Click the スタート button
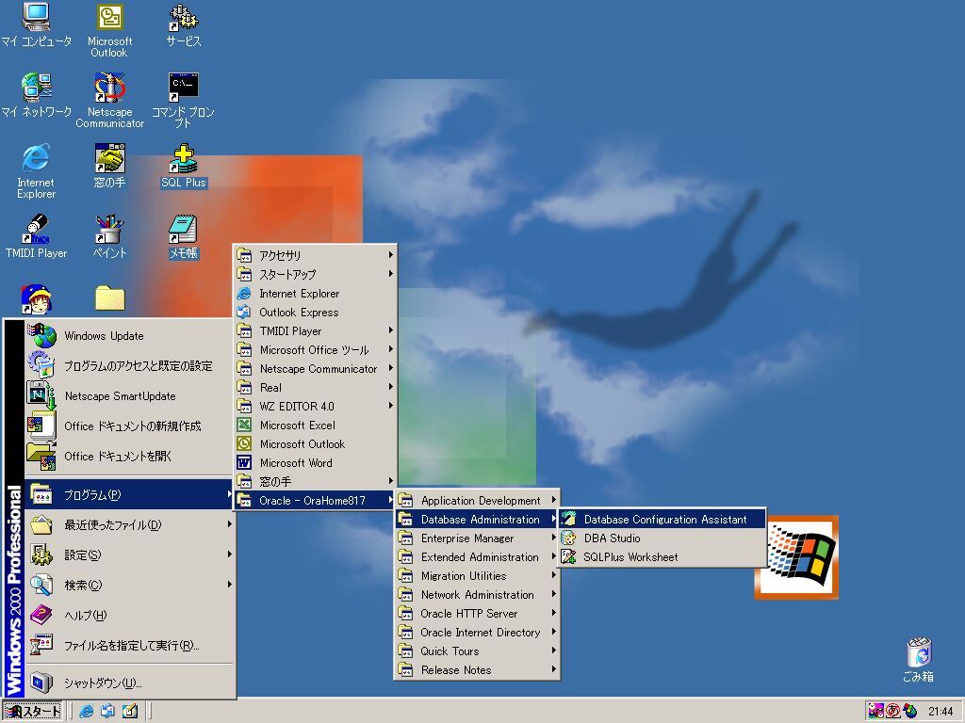This screenshot has height=723, width=965. pyautogui.click(x=33, y=712)
